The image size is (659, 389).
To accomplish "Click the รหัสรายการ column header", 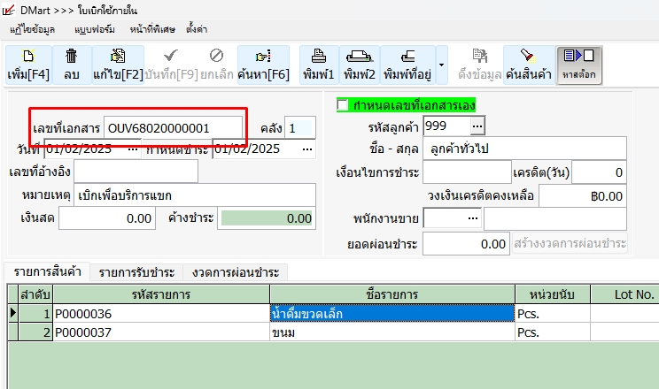I will click(x=161, y=294).
